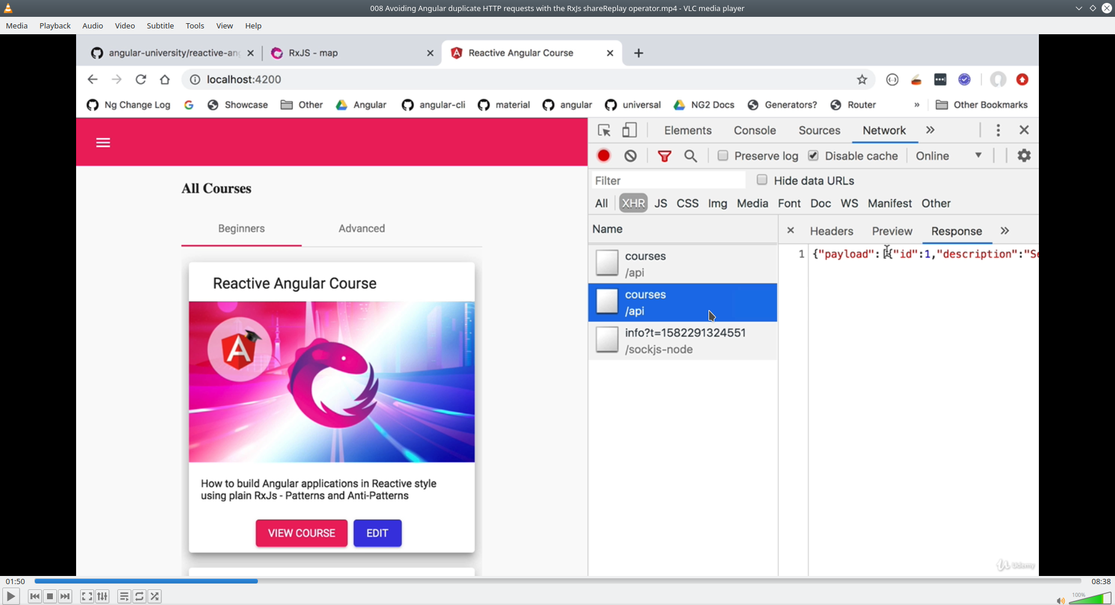Open VLC extended settings

coord(103,596)
